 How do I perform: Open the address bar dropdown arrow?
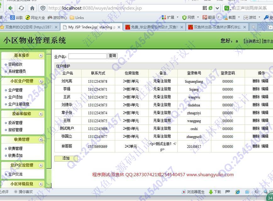(x=217, y=8)
